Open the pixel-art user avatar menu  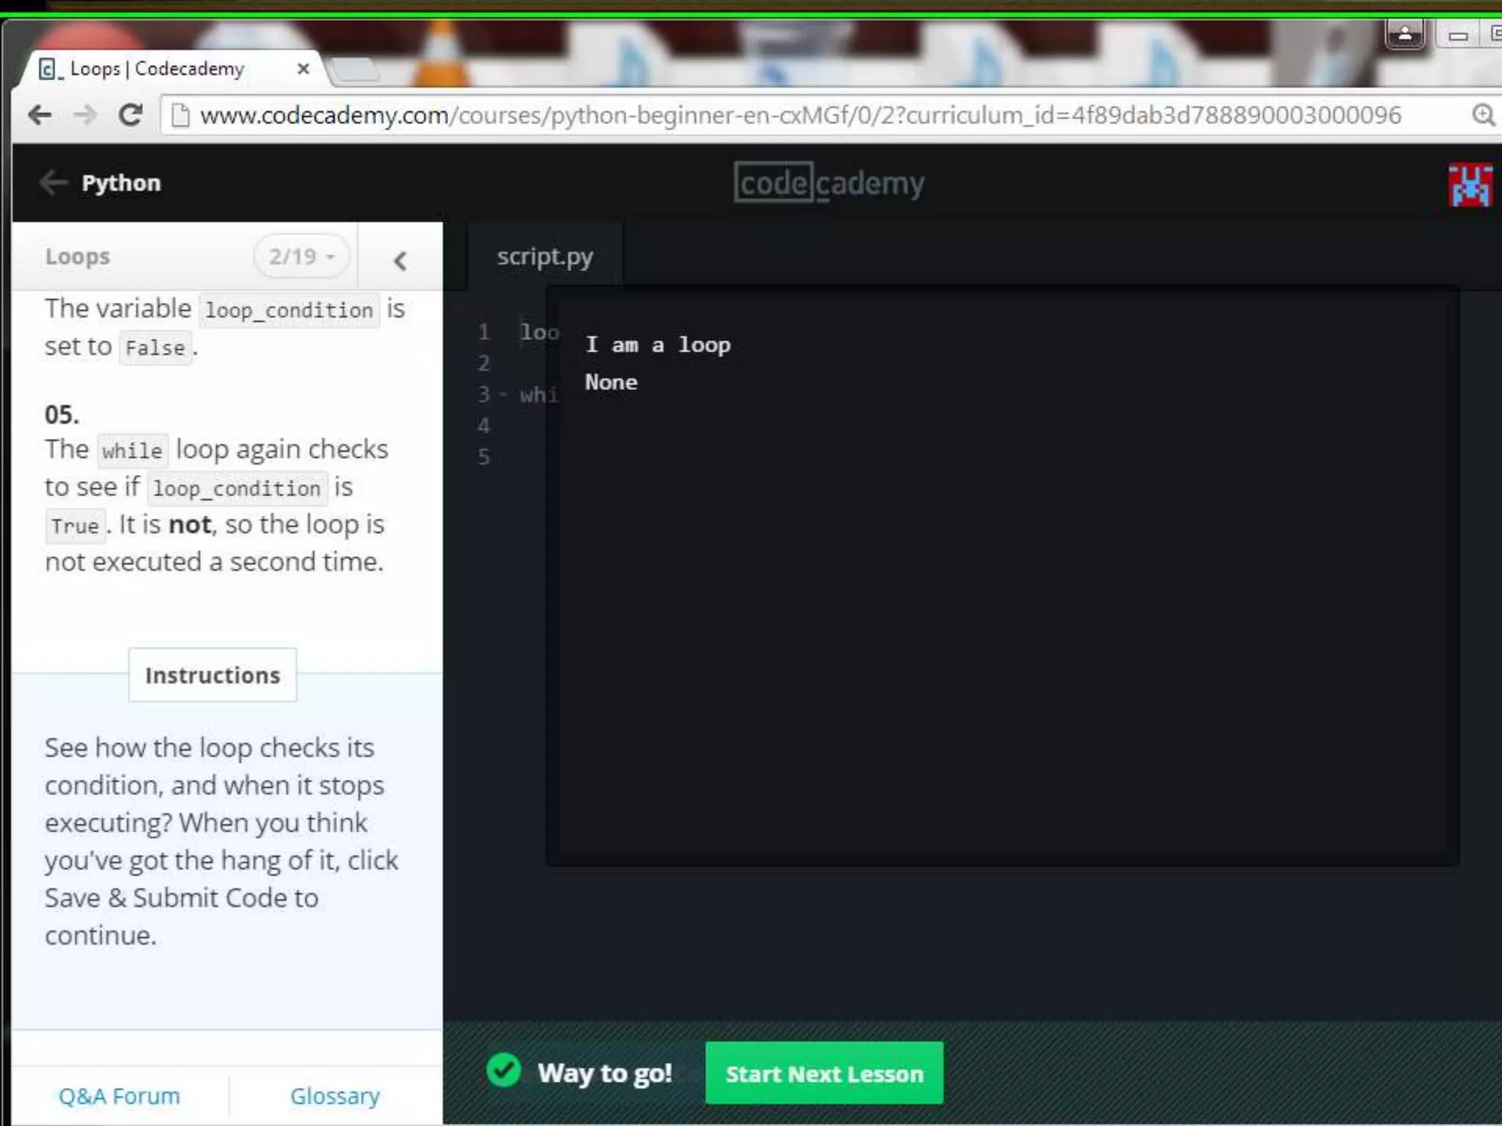[x=1469, y=185]
